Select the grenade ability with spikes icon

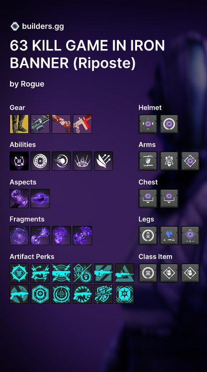tap(82, 161)
